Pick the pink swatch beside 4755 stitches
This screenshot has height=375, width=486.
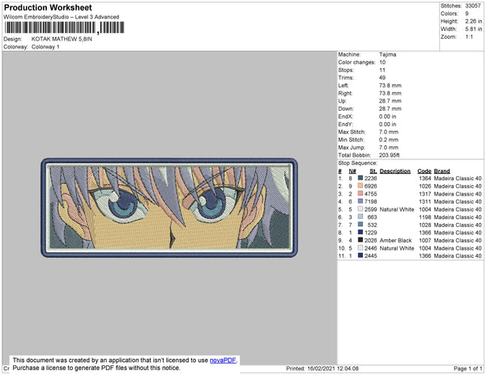360,193
